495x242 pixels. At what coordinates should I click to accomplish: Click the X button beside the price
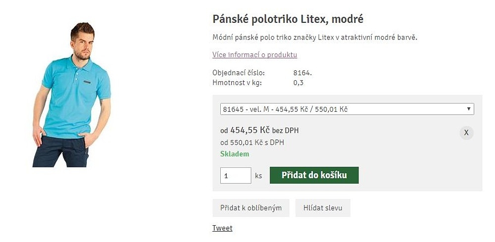pos(466,133)
